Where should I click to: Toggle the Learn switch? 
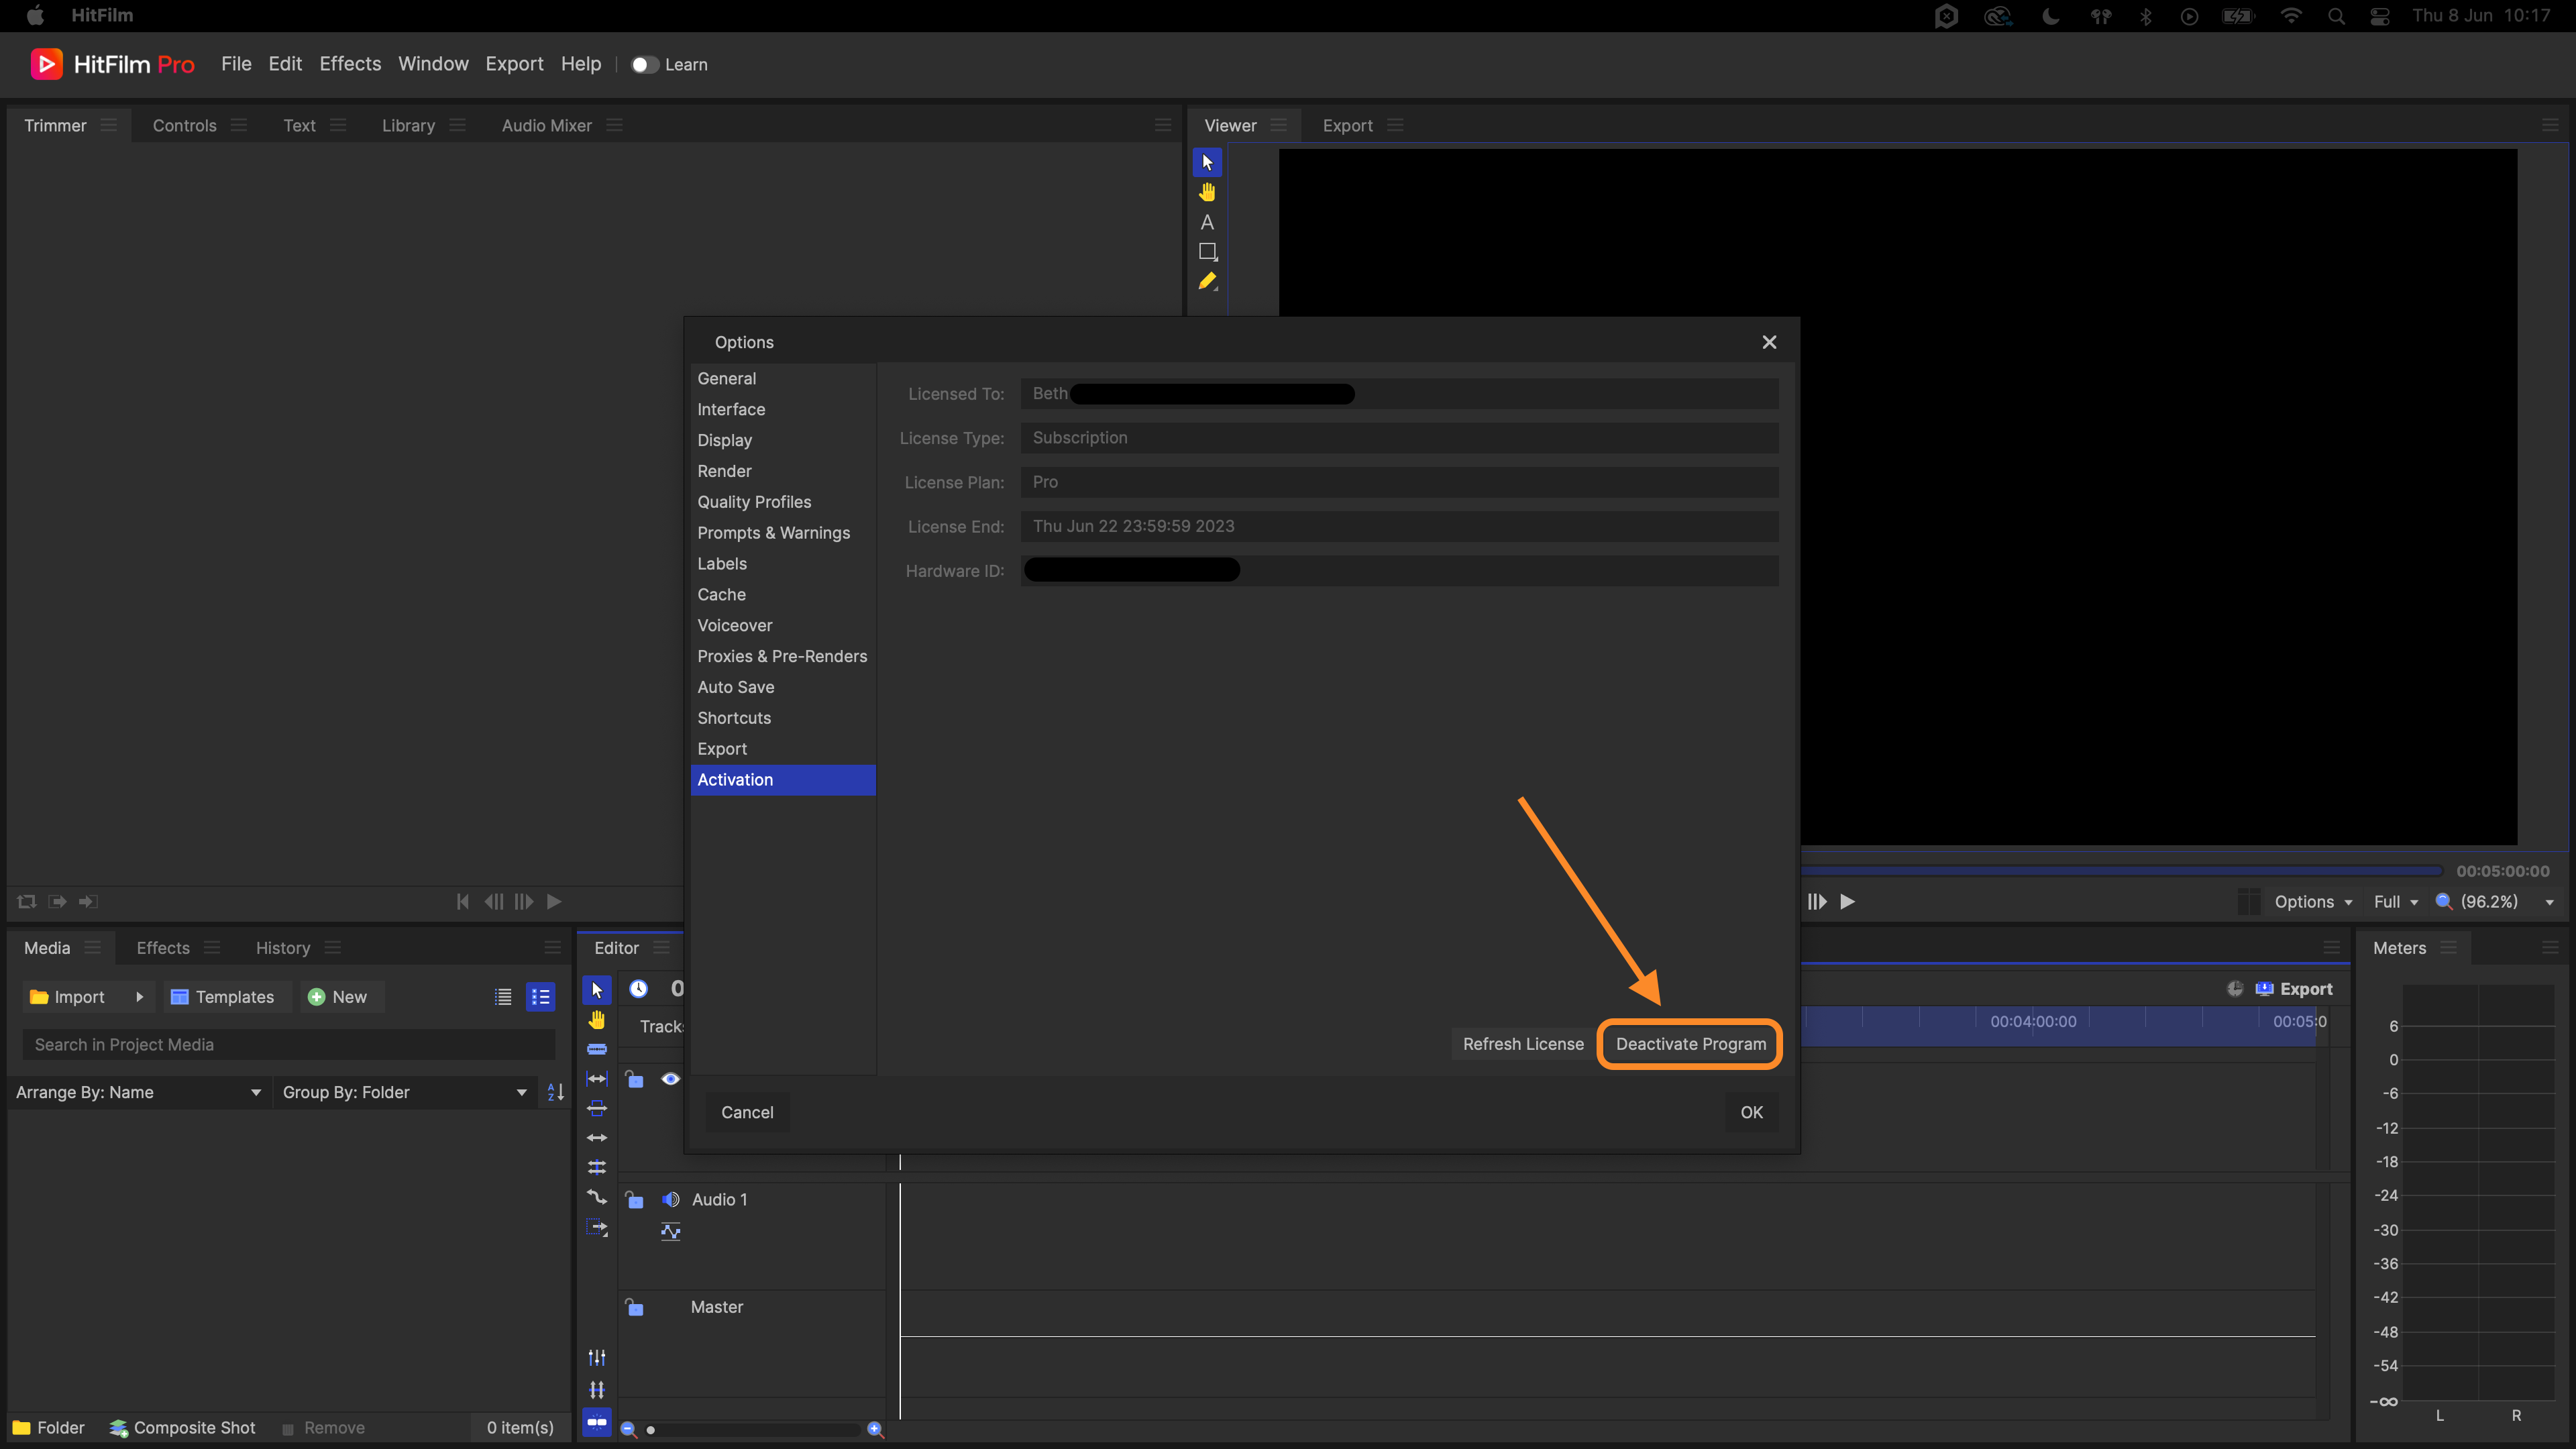[x=644, y=64]
